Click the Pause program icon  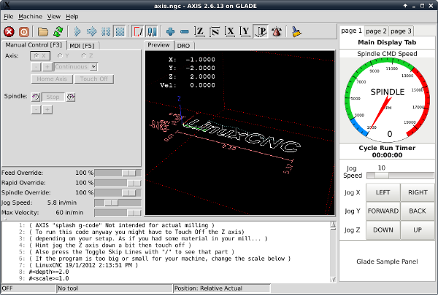pyautogui.click(x=106, y=32)
